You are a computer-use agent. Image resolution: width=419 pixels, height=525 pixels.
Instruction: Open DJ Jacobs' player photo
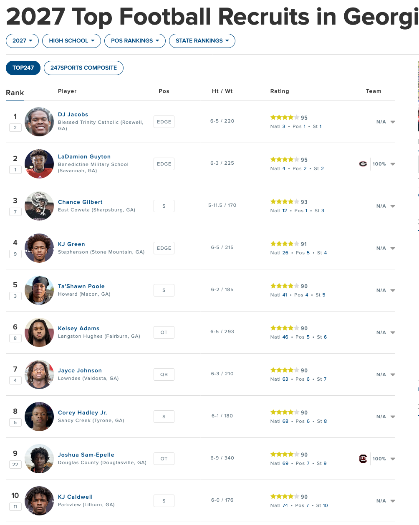[x=39, y=122]
